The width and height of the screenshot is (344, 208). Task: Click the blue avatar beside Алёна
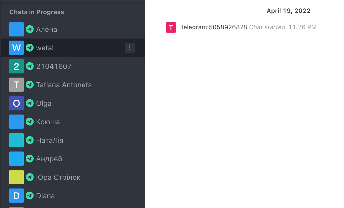pyautogui.click(x=16, y=29)
